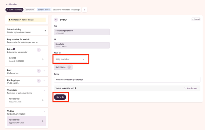Remove Sart Følelse from copy recipients

69,67
